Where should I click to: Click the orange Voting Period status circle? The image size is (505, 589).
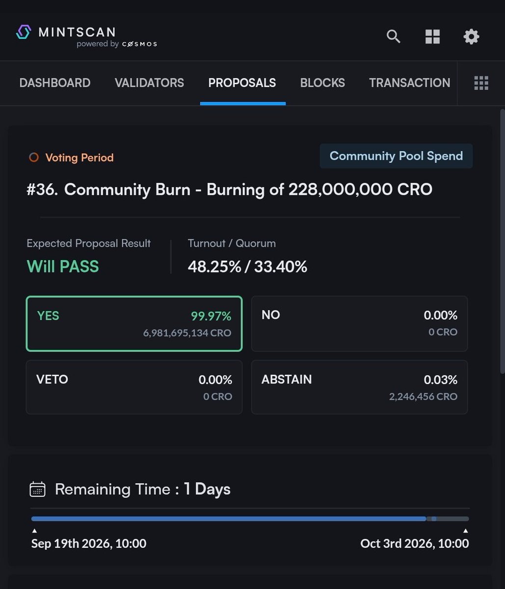click(x=34, y=158)
